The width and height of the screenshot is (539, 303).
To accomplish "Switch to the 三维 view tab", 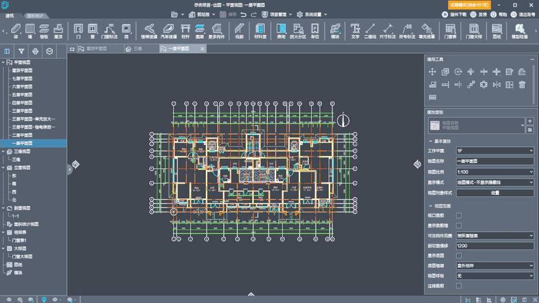I will 137,48.
